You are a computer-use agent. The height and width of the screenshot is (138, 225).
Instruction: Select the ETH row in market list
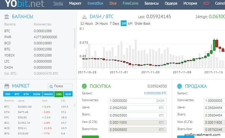point(37,112)
